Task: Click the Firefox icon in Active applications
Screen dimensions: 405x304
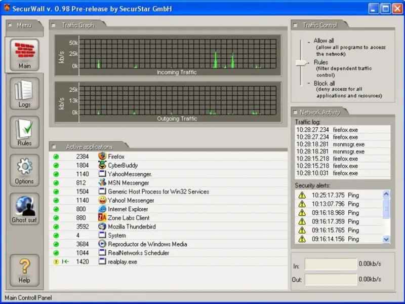Action: [x=102, y=157]
